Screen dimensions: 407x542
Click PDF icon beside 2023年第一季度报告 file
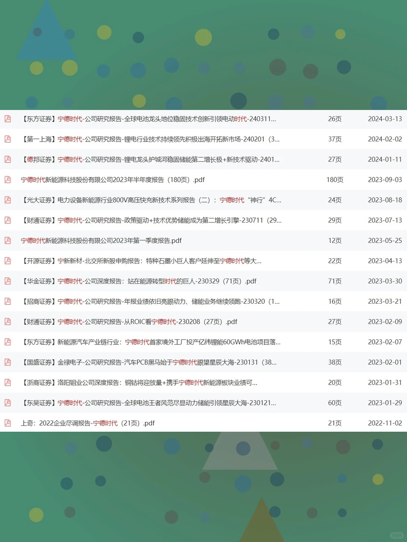(x=8, y=241)
